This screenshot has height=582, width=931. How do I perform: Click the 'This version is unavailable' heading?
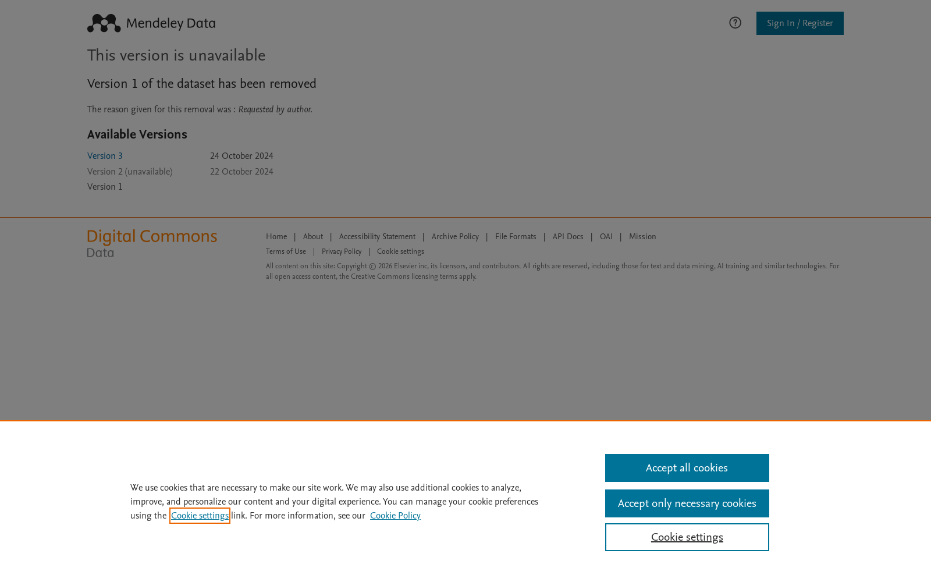point(176,56)
